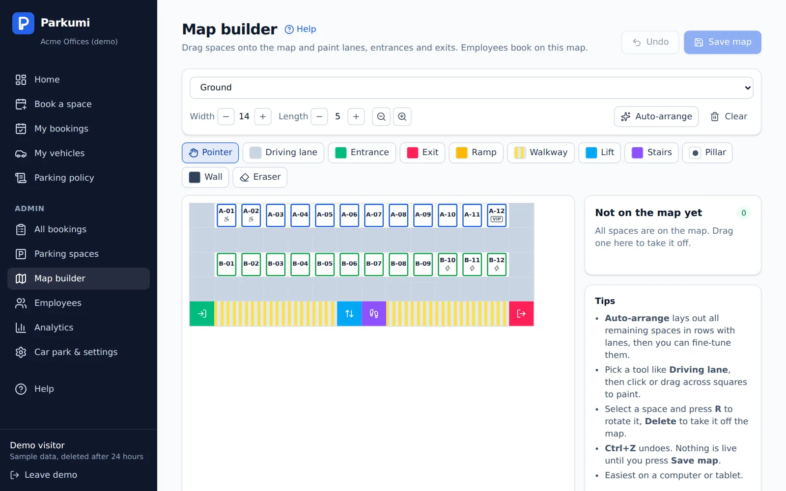Click the zoom out magnifier icon
786x491 pixels.
point(381,116)
